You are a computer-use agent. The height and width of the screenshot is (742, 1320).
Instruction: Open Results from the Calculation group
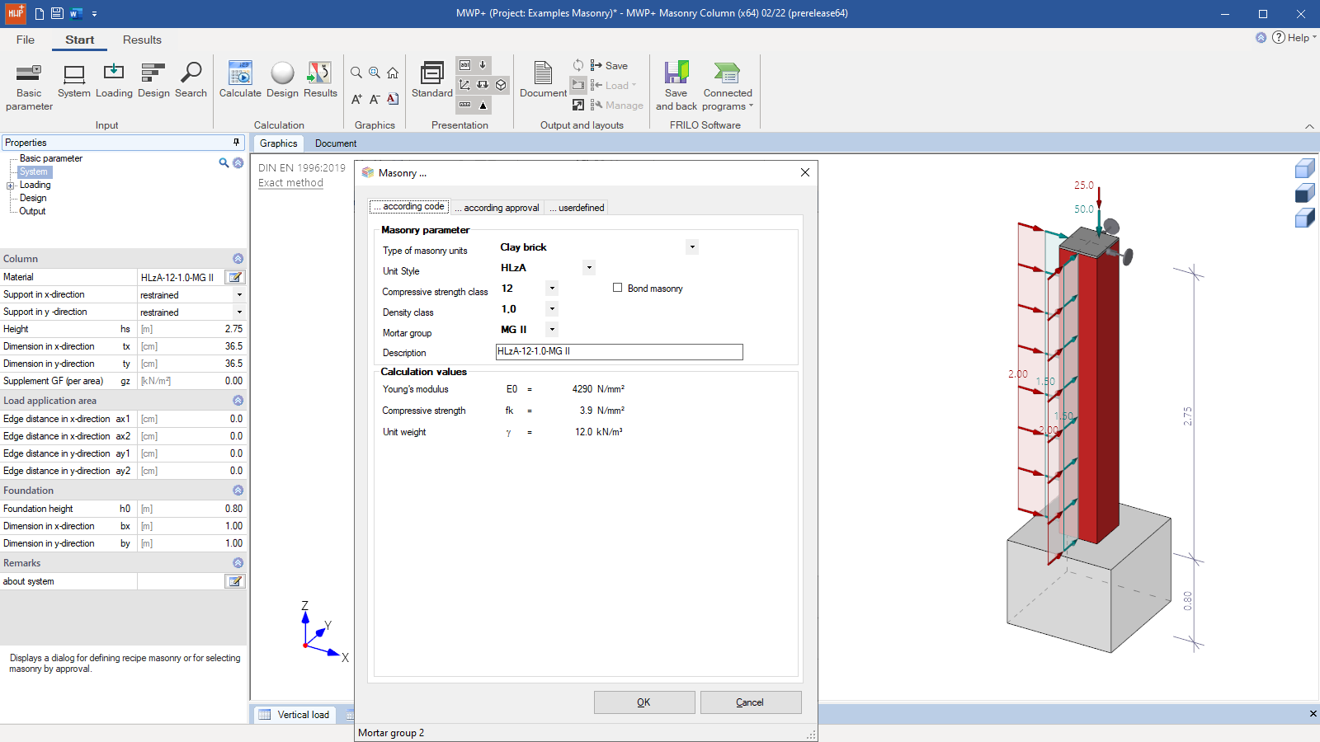[320, 80]
